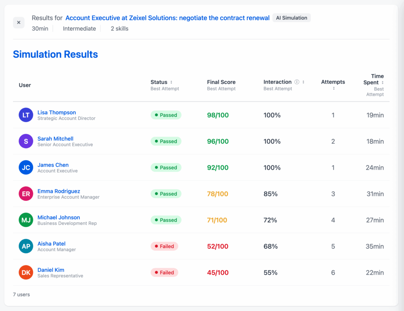Sort by Time Spent column
This screenshot has width=404, height=311.
pos(382,83)
